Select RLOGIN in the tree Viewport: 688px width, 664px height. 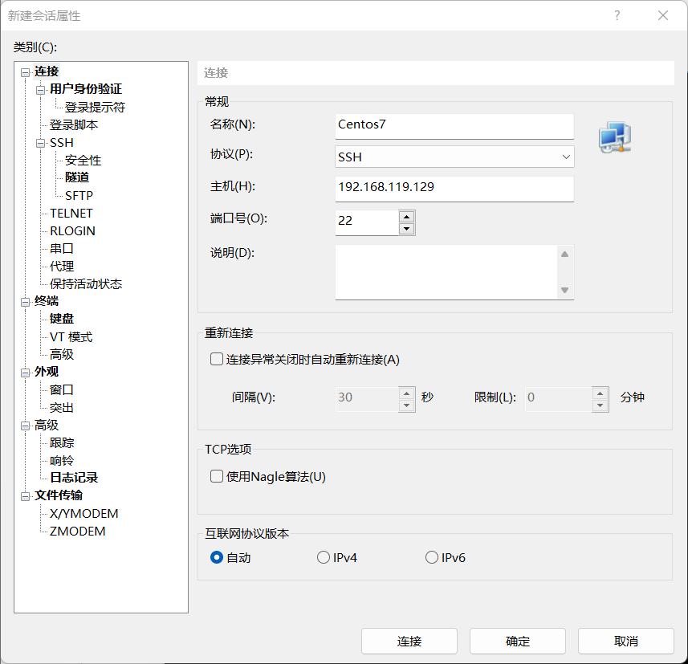click(x=72, y=231)
